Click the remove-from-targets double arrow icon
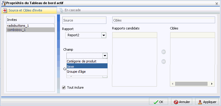The image size is (221, 106). tap(163, 62)
